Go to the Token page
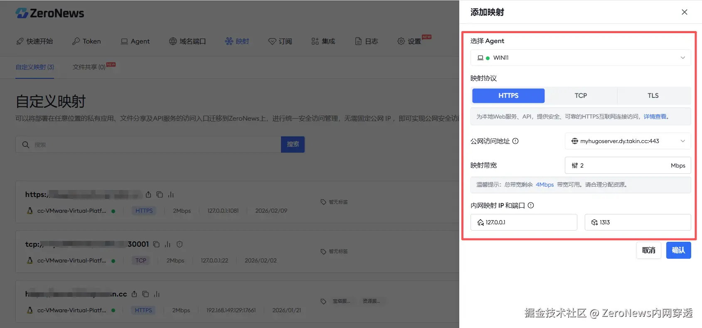 coord(86,41)
